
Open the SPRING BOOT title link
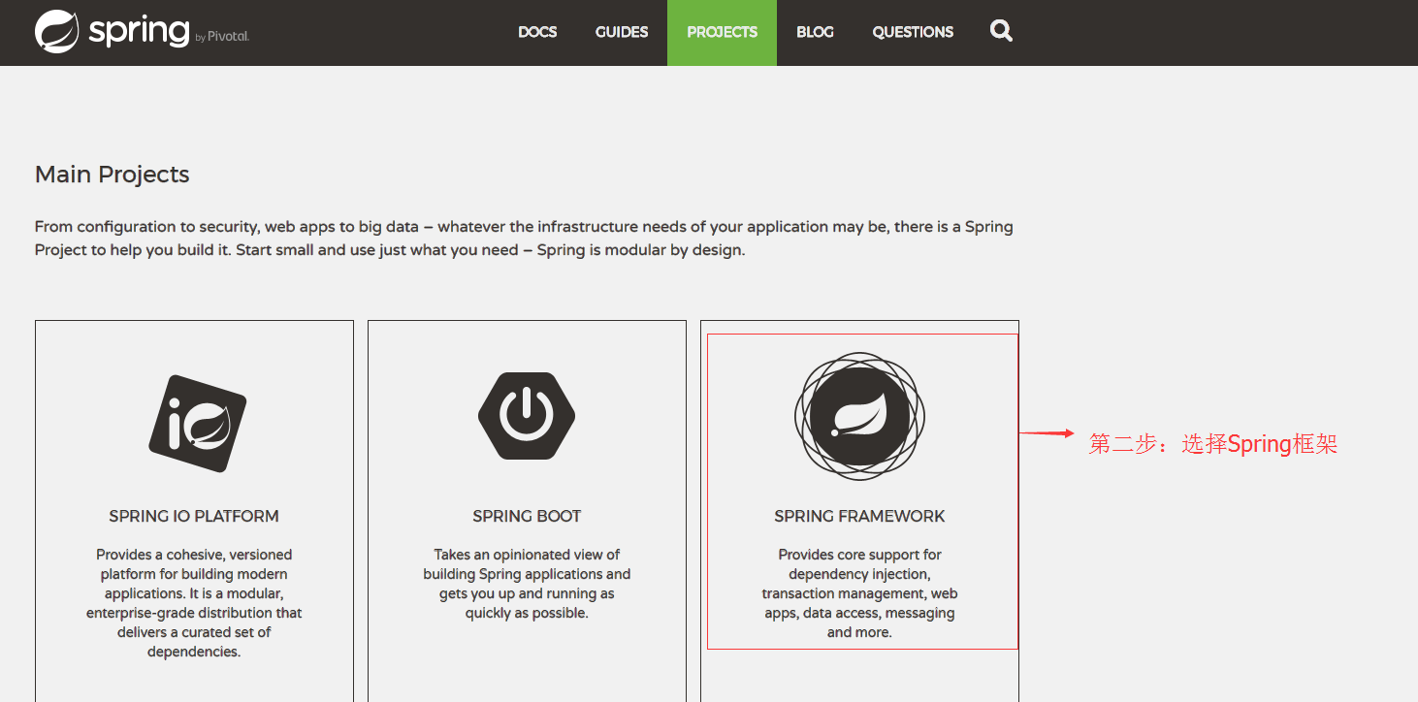[x=527, y=516]
